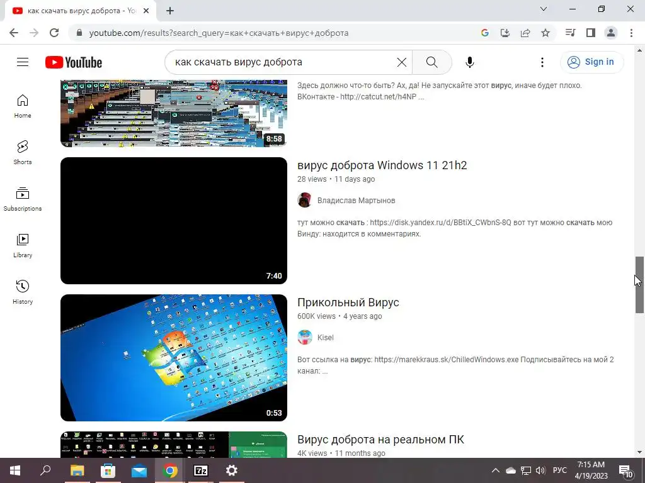This screenshot has height=483, width=645.
Task: Click the page vertical scrollbar thumb
Action: 639,285
